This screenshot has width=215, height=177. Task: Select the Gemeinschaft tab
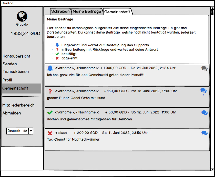pyautogui.click(x=117, y=12)
